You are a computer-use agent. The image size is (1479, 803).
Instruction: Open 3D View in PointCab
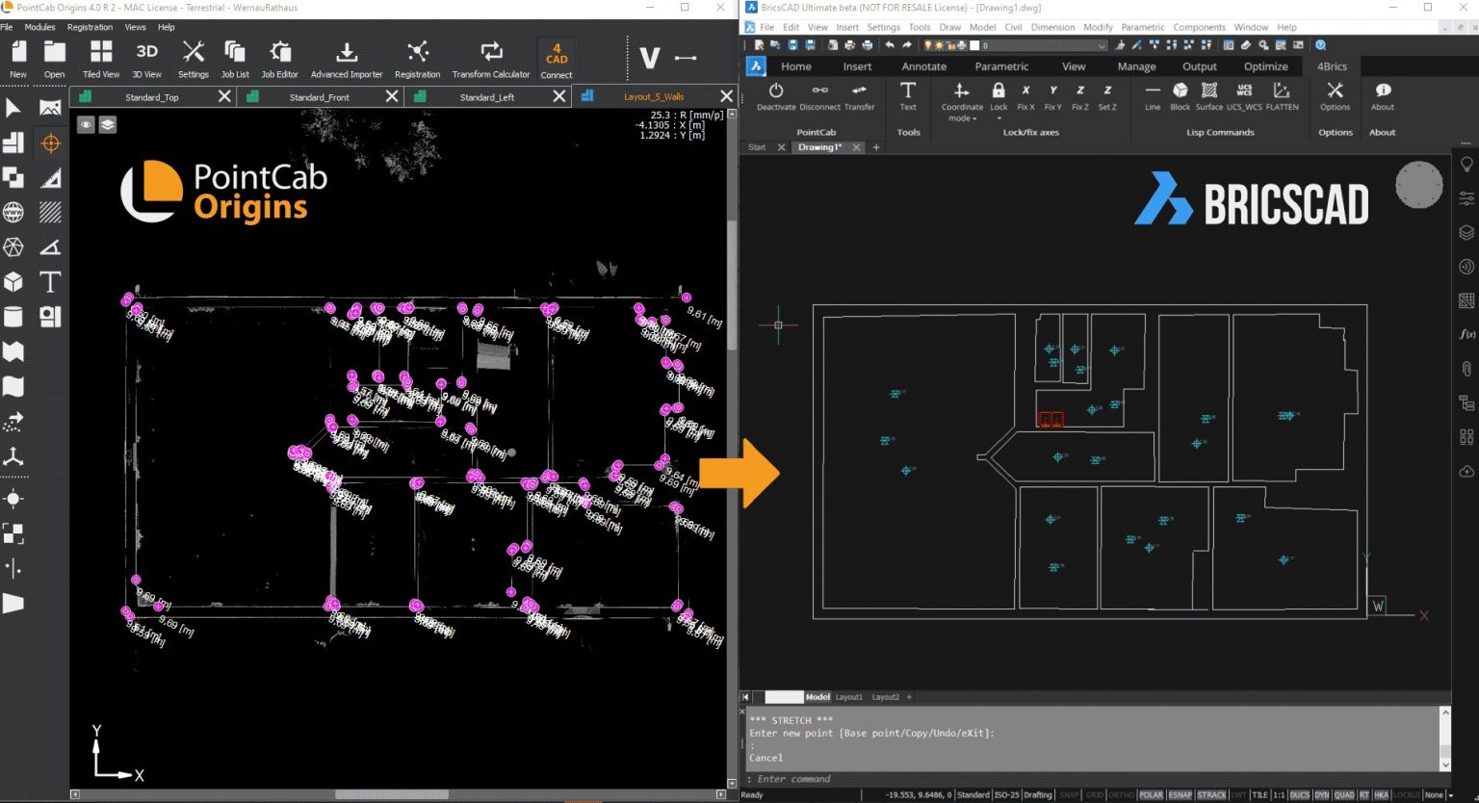(146, 58)
